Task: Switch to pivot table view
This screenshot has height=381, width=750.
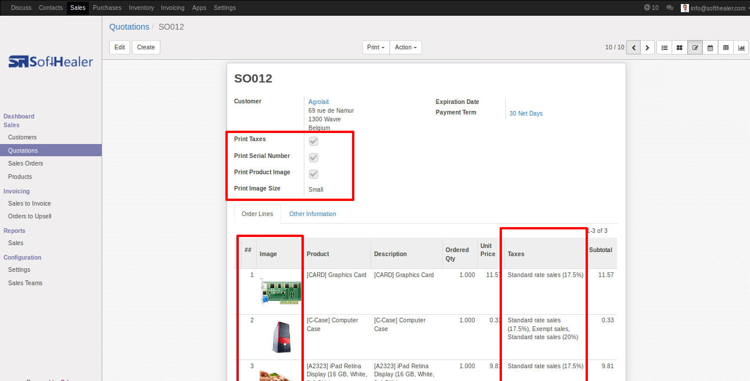Action: (726, 48)
